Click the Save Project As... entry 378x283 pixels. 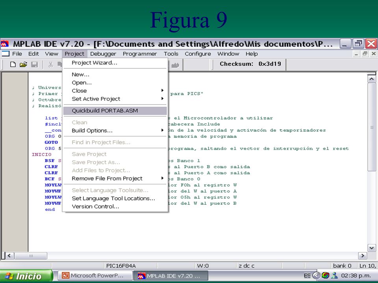tap(115, 162)
